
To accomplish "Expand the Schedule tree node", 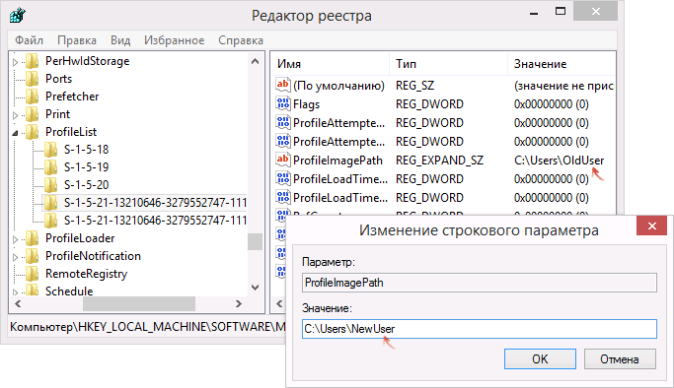I will click(x=16, y=292).
